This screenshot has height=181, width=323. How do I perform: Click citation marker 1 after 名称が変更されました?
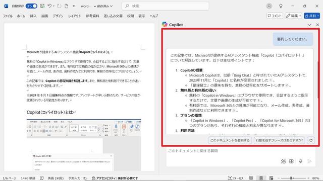tap(271, 80)
